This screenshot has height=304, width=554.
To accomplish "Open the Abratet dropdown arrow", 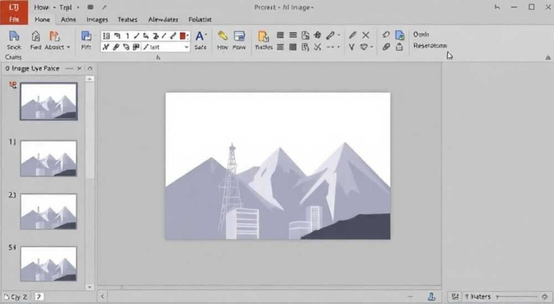I will 69,47.
